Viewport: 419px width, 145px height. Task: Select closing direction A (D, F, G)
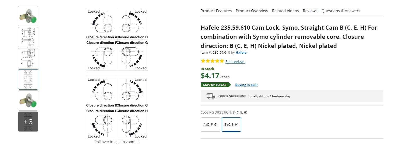pos(210,125)
